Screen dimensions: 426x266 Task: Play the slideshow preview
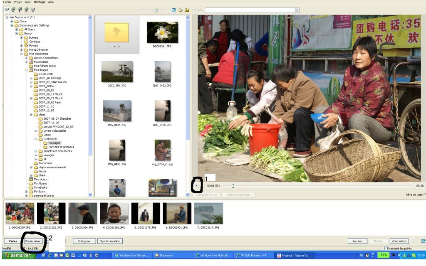pyautogui.click(x=196, y=186)
